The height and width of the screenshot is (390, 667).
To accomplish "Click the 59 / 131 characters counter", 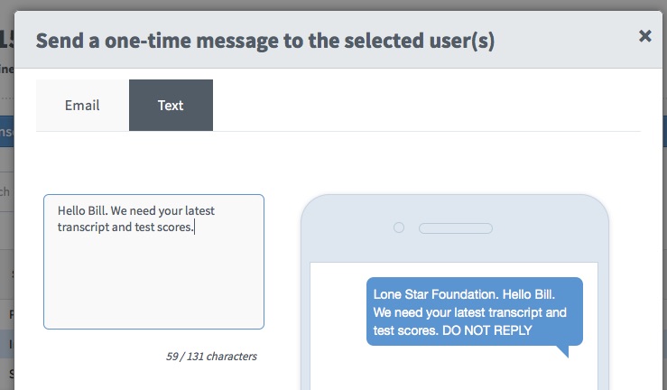I will pyautogui.click(x=211, y=357).
